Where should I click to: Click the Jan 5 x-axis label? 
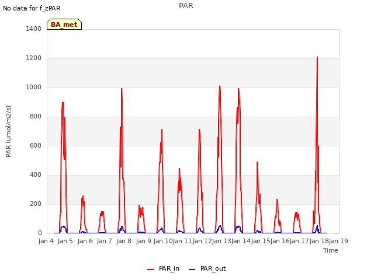point(65,241)
